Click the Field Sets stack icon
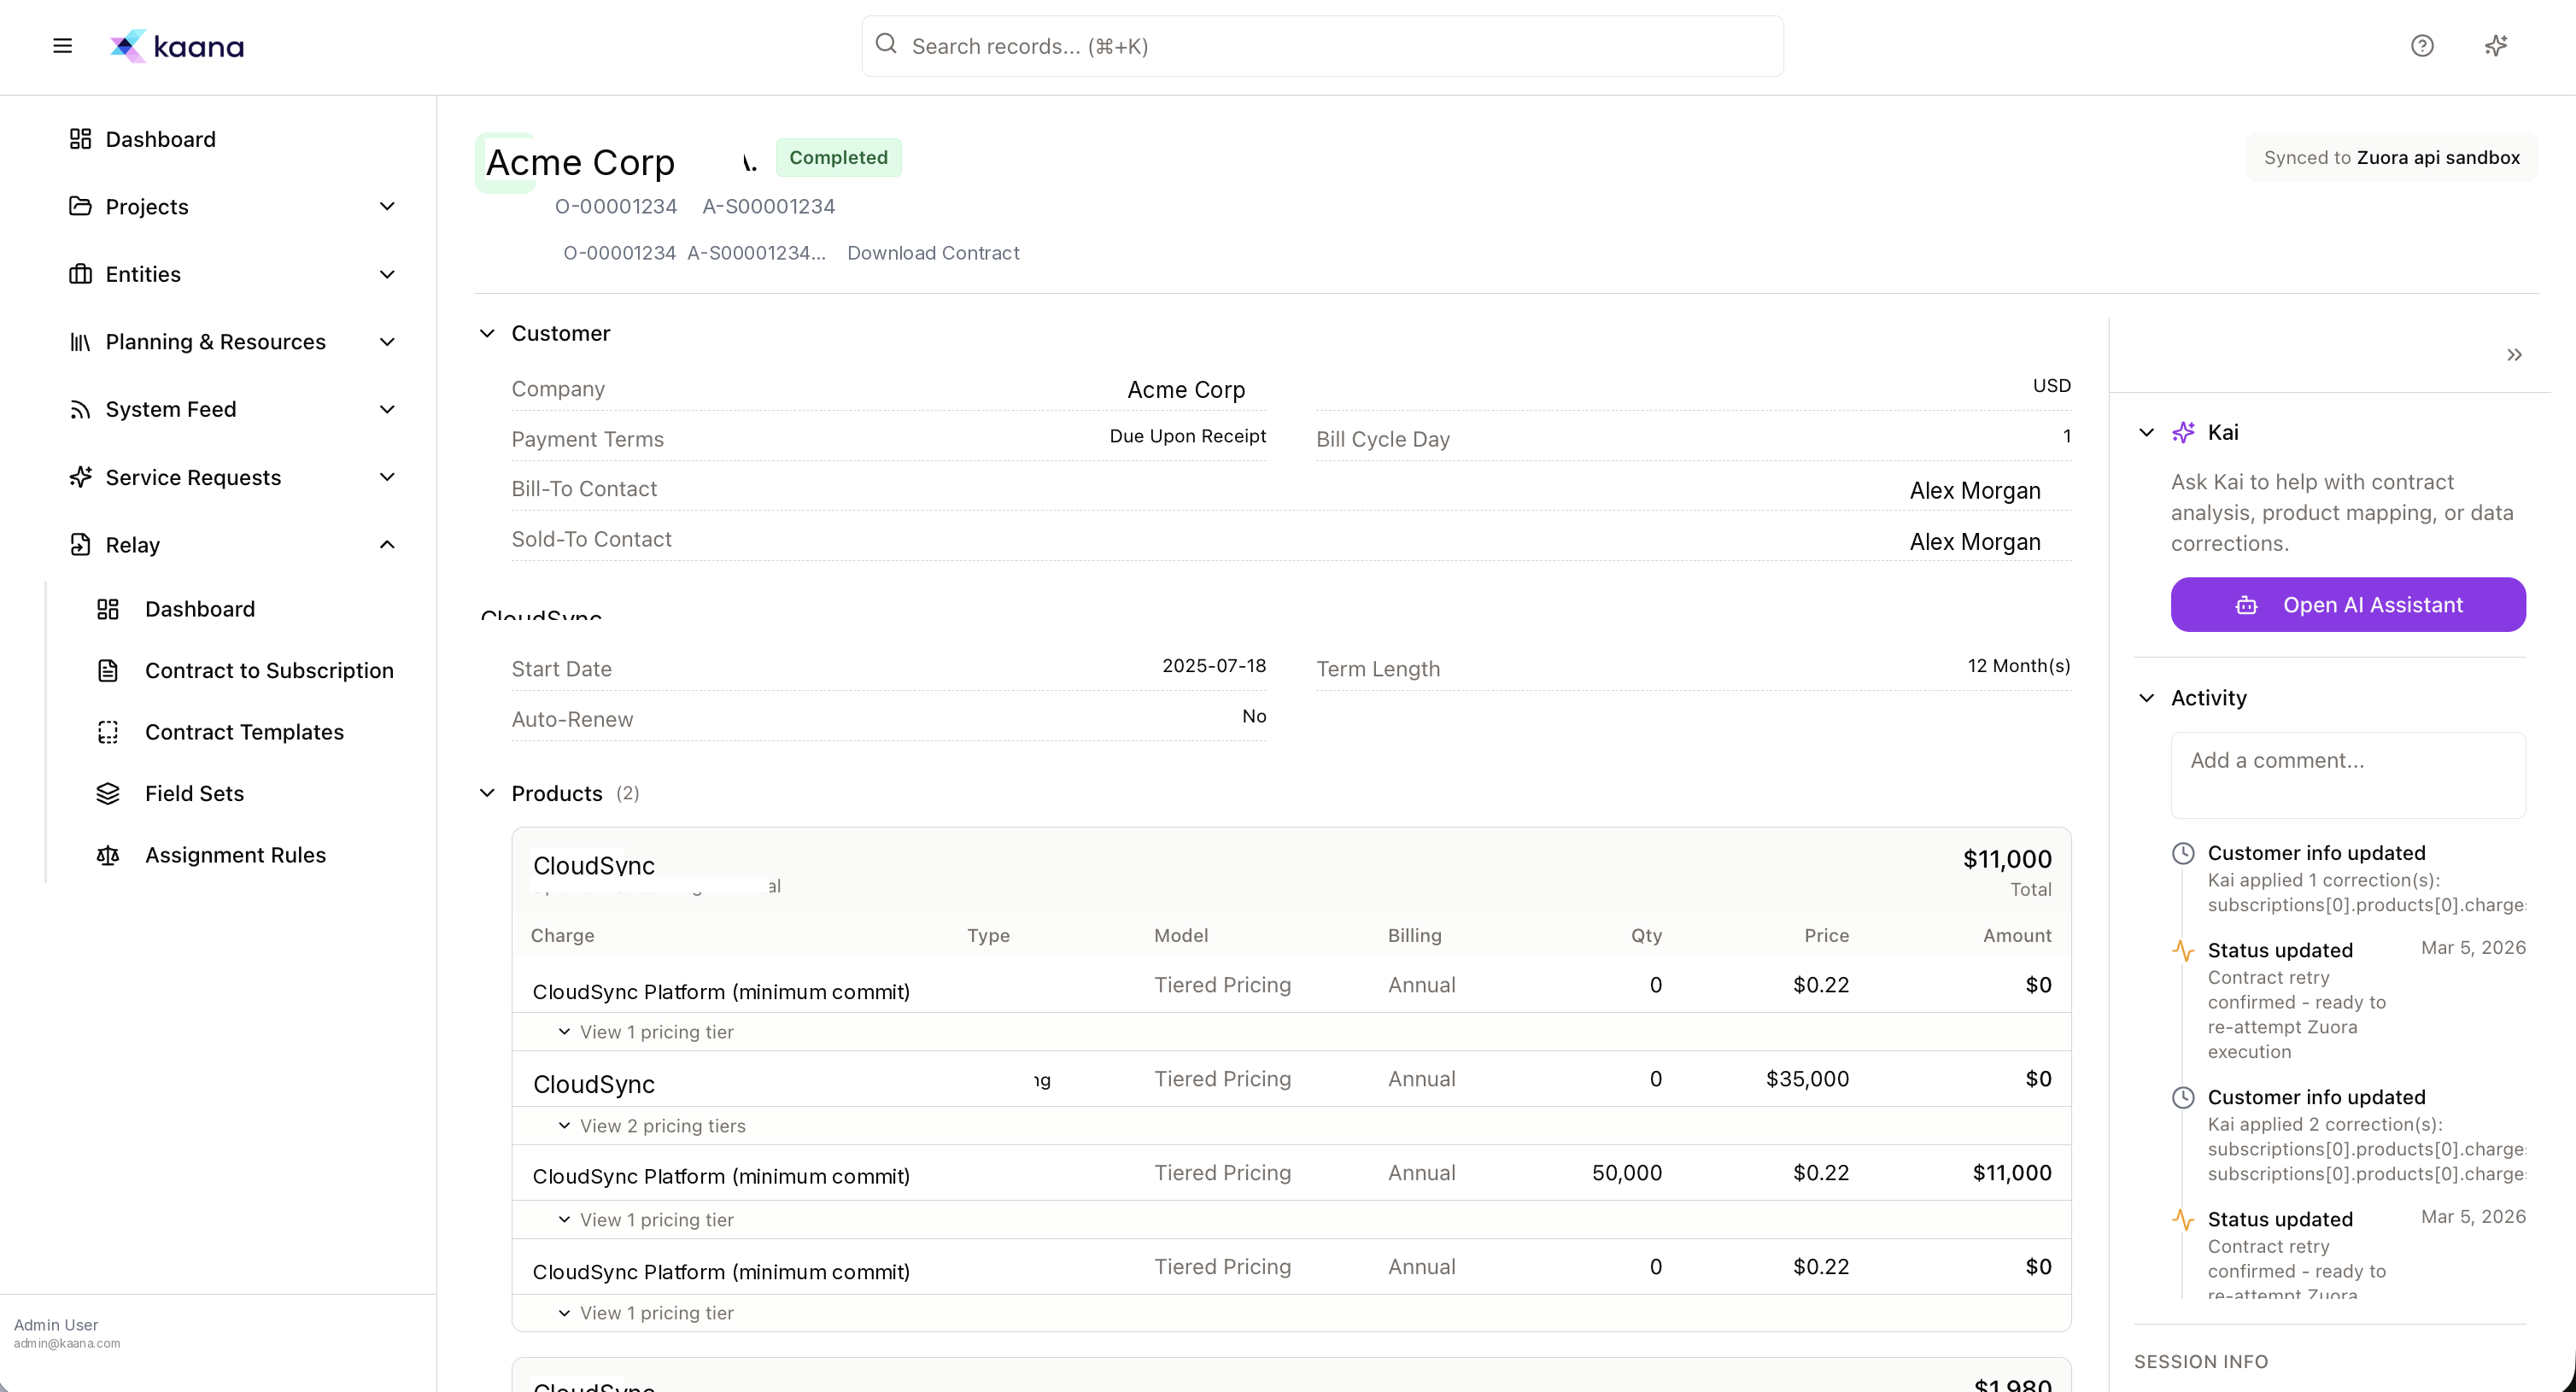The image size is (2576, 1392). pyautogui.click(x=108, y=793)
